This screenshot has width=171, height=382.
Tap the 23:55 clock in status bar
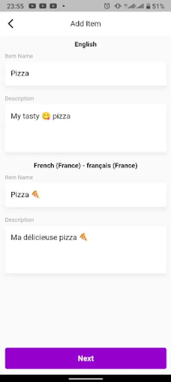[x=15, y=6]
